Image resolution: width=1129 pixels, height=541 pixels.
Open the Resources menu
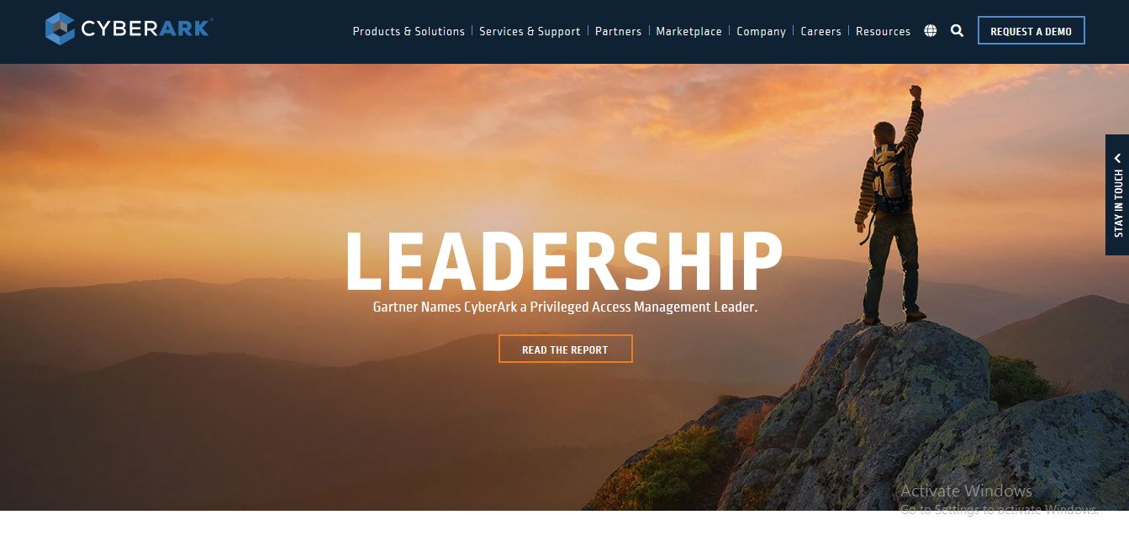[x=883, y=31]
